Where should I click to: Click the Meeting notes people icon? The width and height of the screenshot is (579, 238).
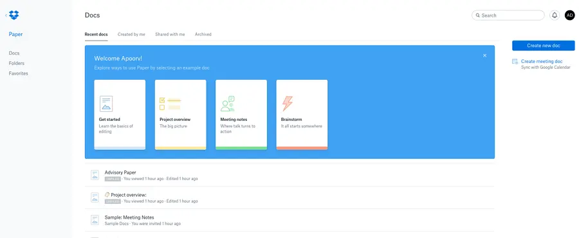228,104
